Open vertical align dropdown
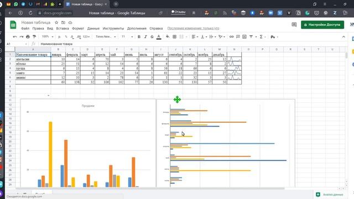 204,37
